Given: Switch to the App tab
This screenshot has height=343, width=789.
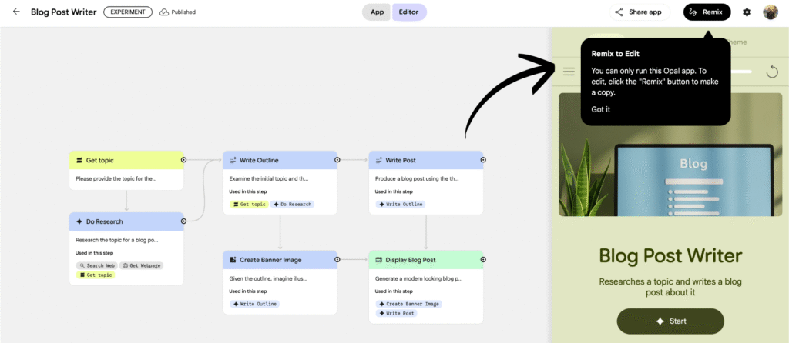Looking at the screenshot, I should (377, 12).
